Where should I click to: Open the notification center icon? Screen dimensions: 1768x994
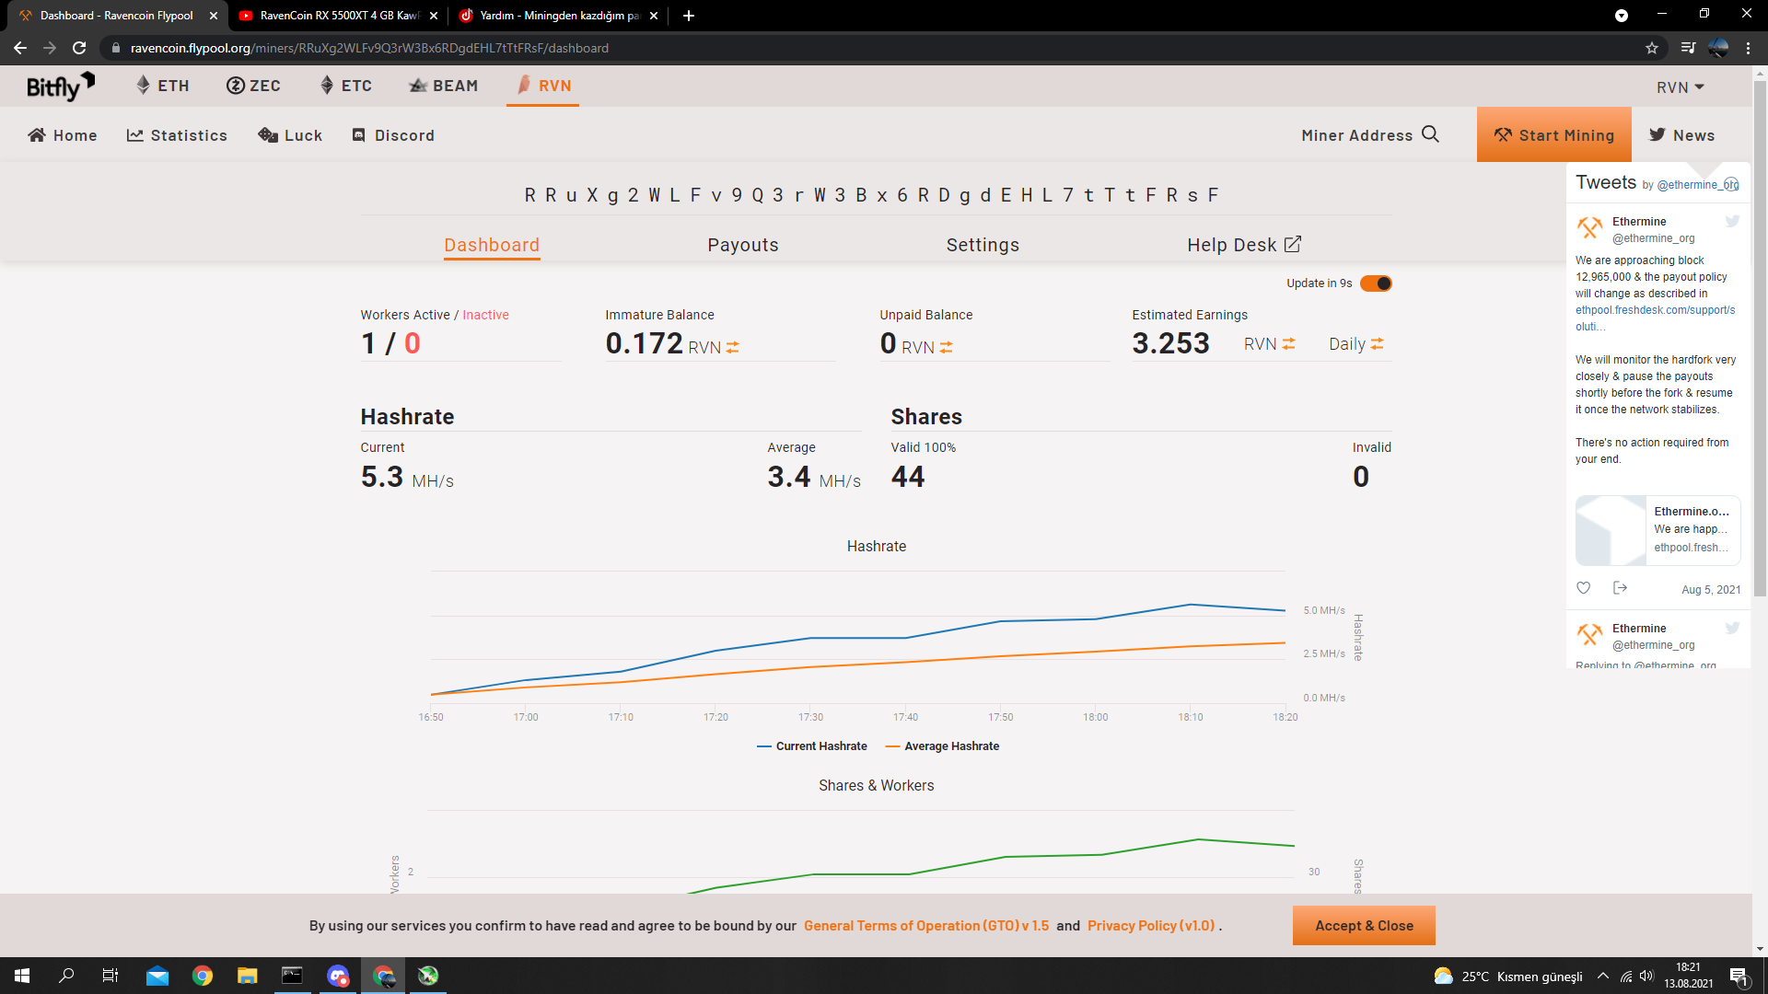1739,976
